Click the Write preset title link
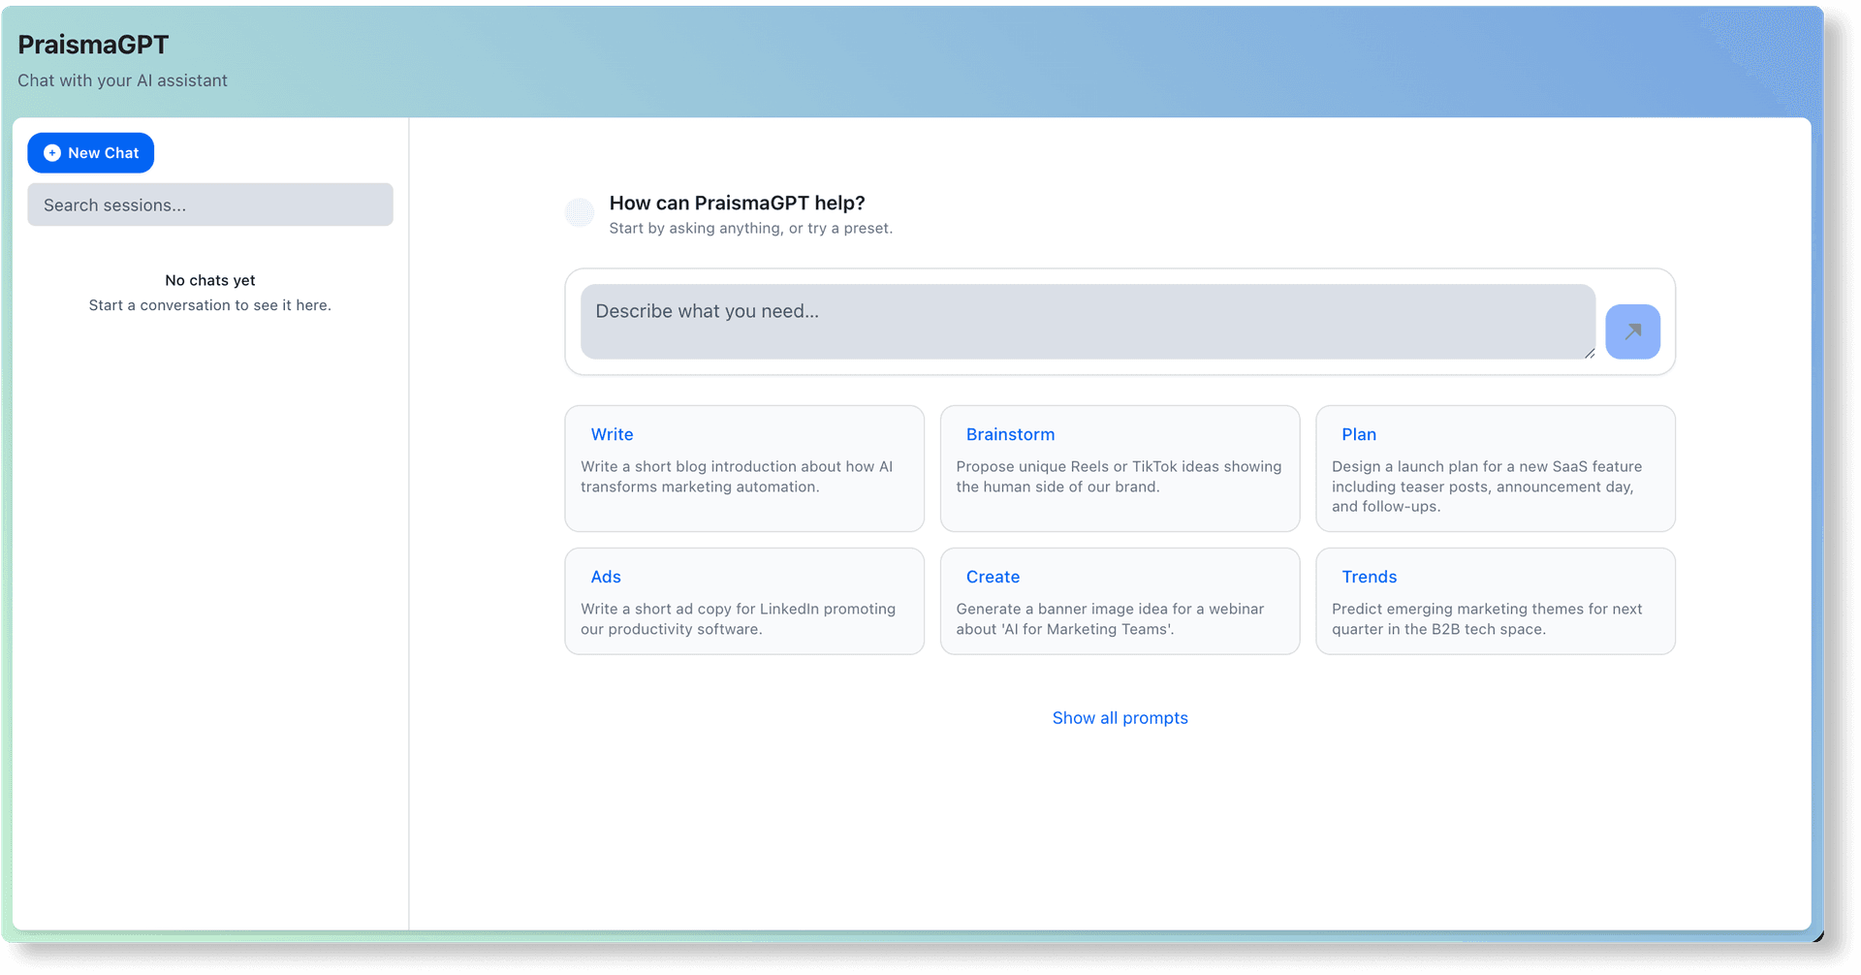This screenshot has width=1861, height=975. tap(612, 434)
